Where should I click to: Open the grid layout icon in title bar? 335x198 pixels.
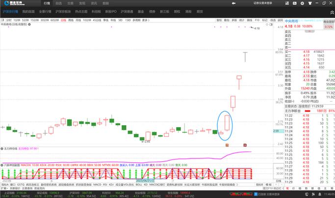pos(287,3)
